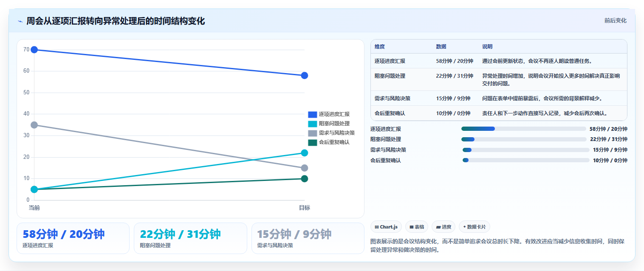This screenshot has height=271, width=644.
Task: Click the 阻塞问题处理 progress bar
Action: pos(524,139)
